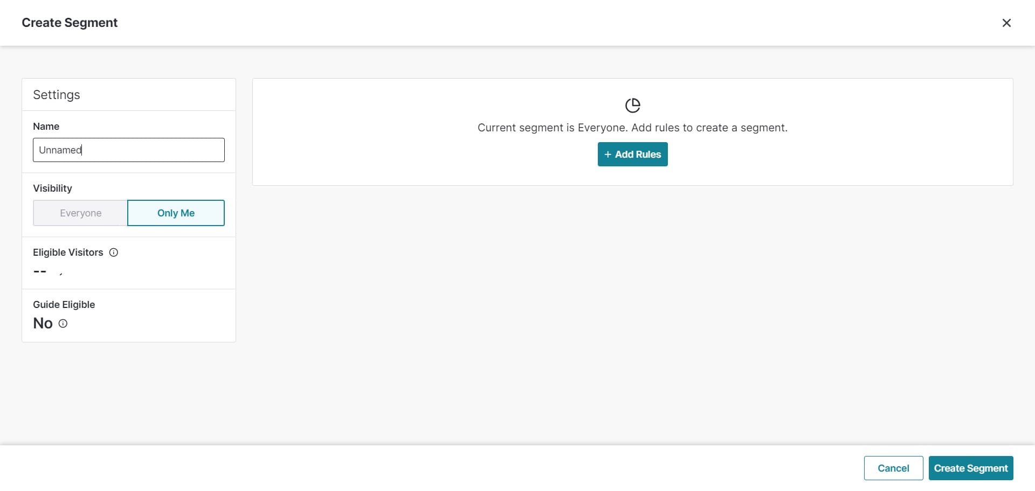
Task: Click the segment chart illustration above the message
Action: [632, 105]
